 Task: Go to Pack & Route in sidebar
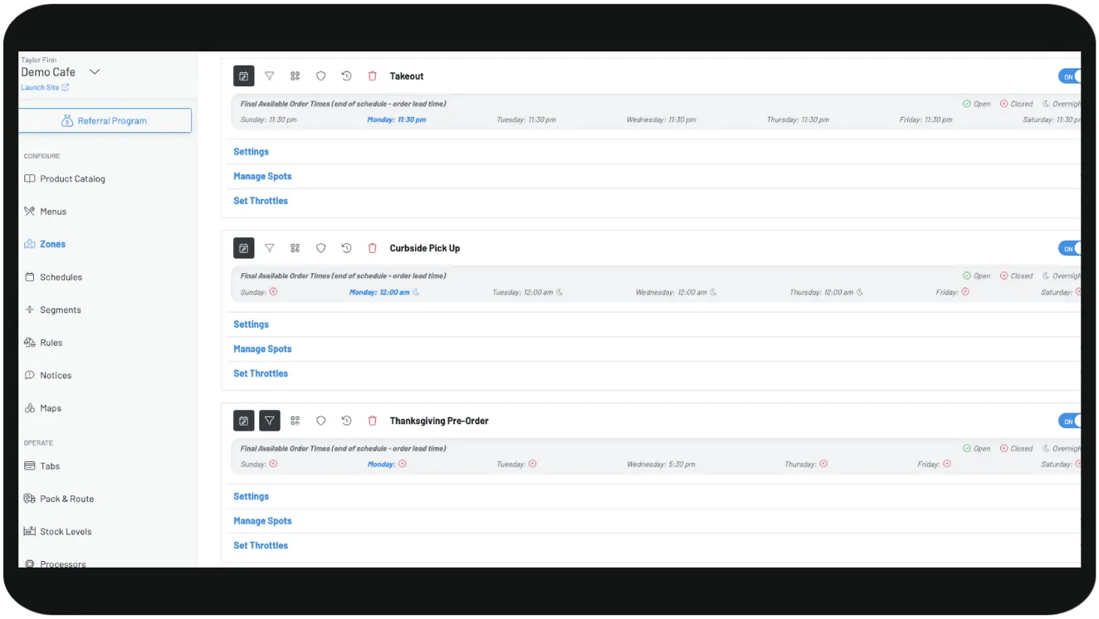click(x=59, y=499)
